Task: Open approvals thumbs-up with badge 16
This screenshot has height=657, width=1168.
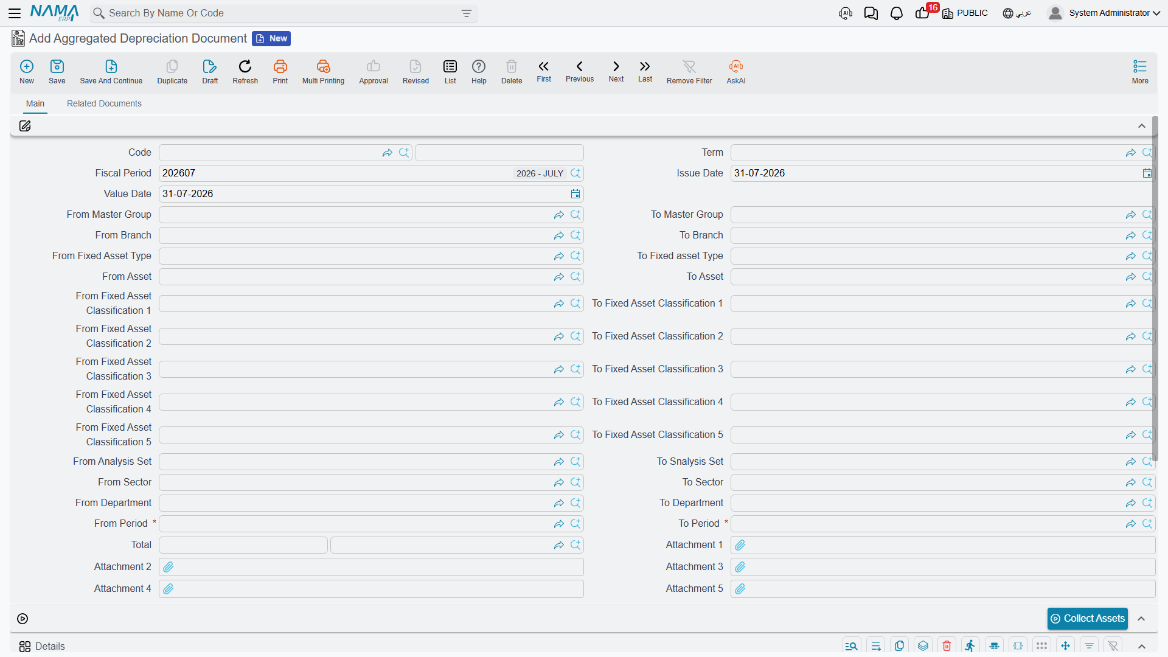Action: [923, 12]
